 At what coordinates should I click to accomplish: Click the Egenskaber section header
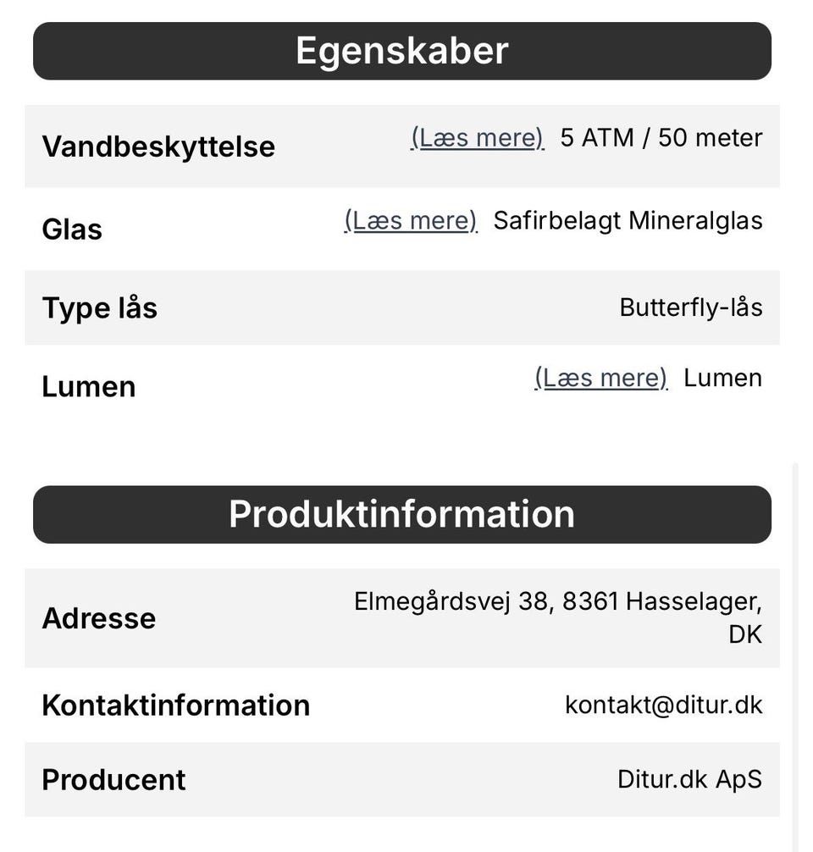(x=402, y=51)
